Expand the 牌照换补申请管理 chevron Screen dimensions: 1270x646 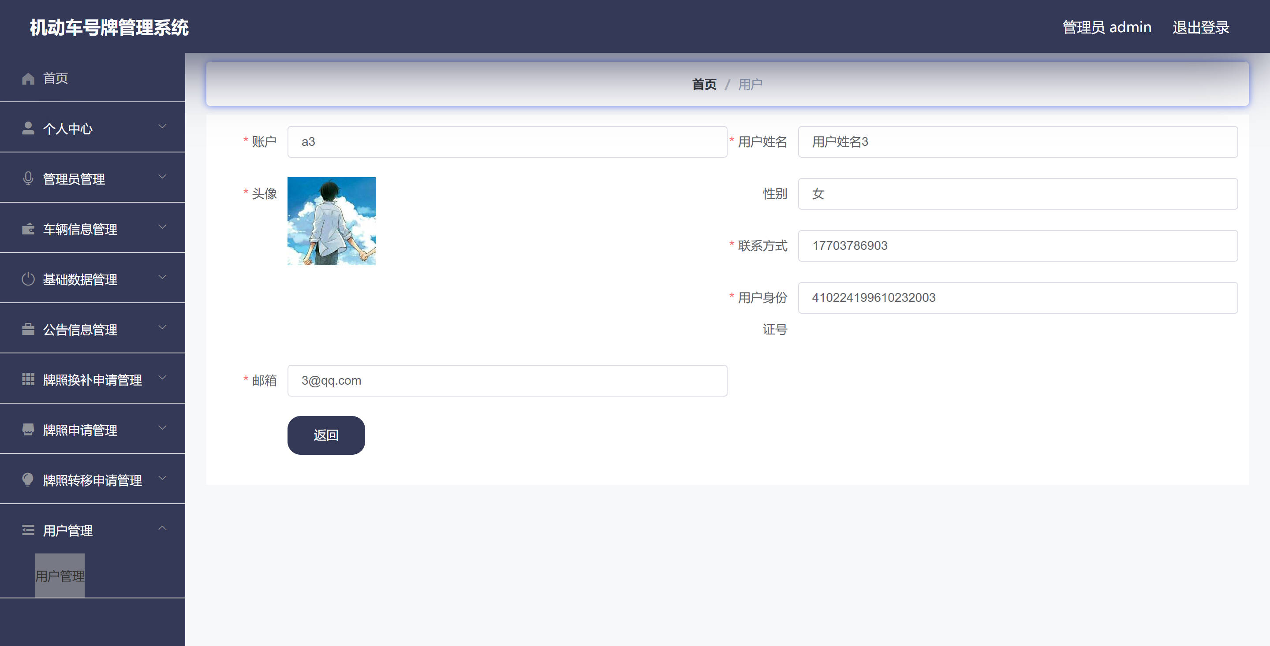(x=162, y=378)
